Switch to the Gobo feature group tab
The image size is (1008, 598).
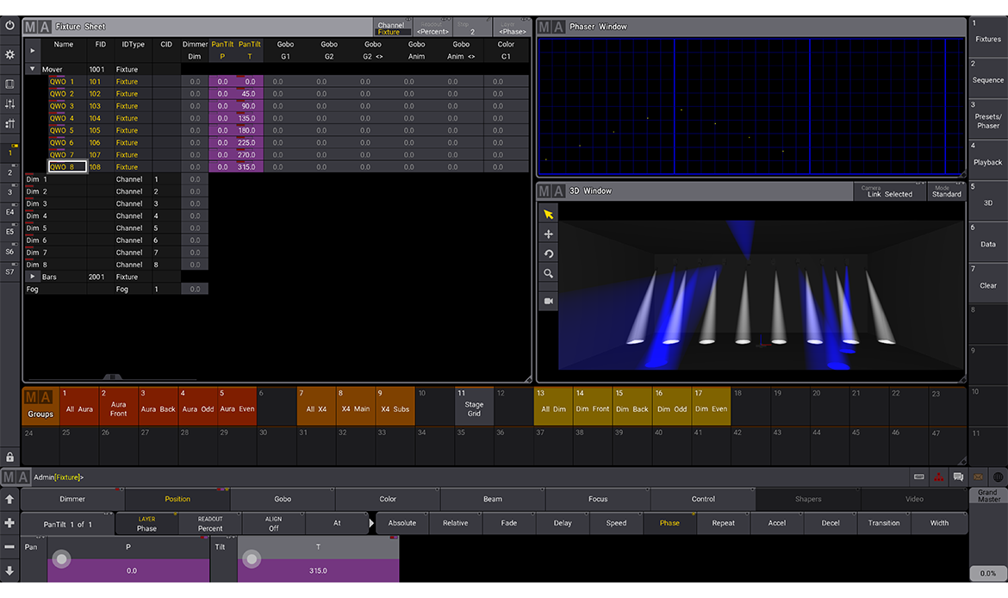click(x=283, y=499)
